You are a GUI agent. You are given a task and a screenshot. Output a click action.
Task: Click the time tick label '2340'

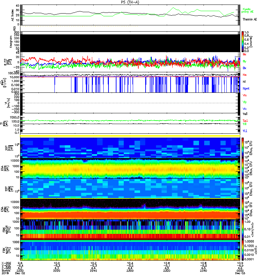(x=203, y=271)
